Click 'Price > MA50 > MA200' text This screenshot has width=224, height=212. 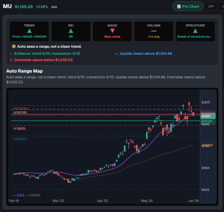[29, 37]
